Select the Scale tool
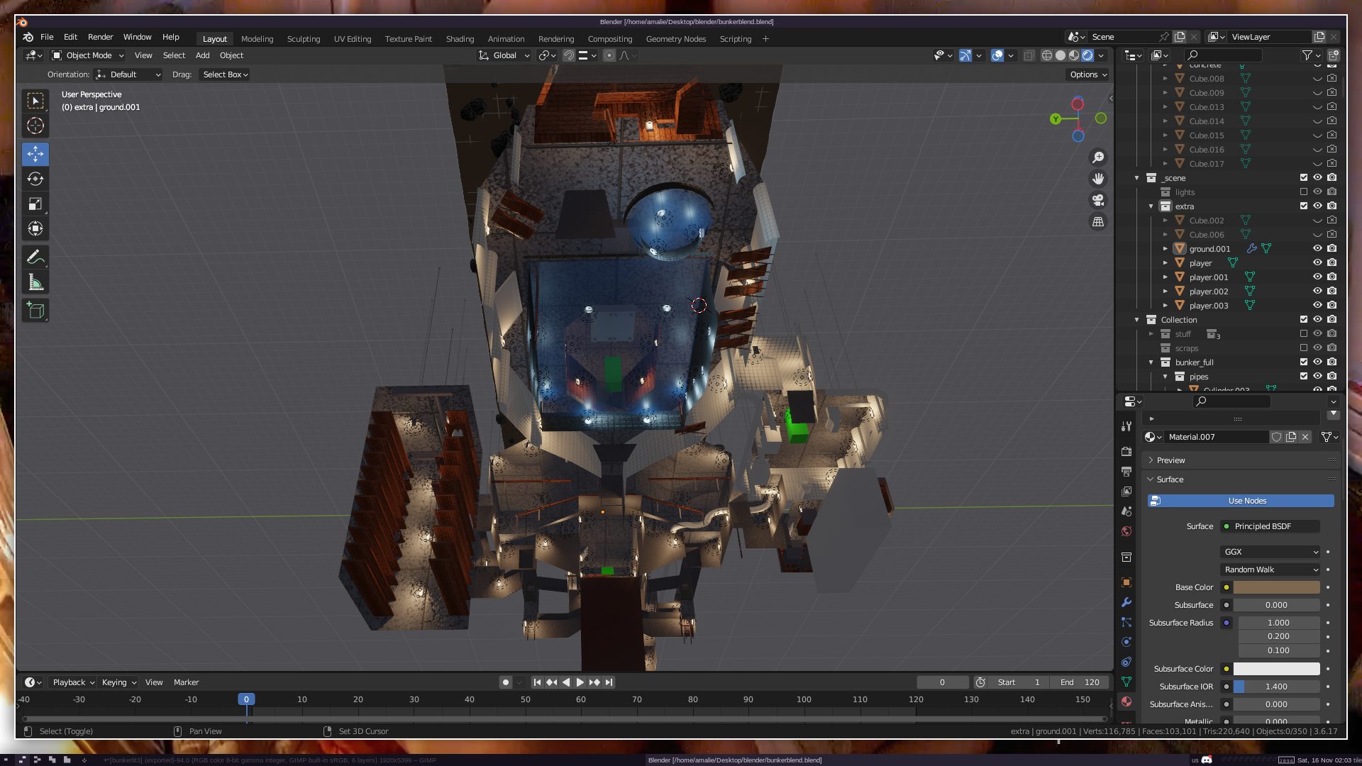Screen dimensions: 1362x766 click(x=35, y=204)
